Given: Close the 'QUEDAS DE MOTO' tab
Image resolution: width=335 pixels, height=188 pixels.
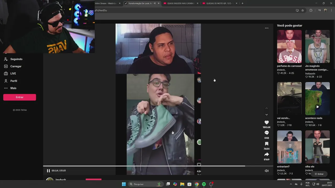Looking at the screenshot, I should click(x=236, y=3).
